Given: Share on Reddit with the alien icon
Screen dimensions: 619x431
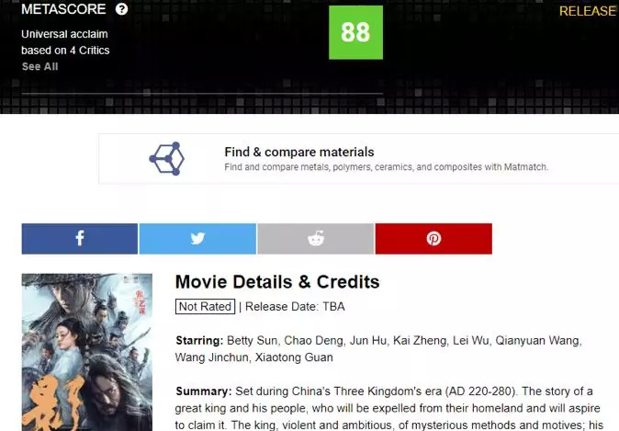Looking at the screenshot, I should (315, 239).
